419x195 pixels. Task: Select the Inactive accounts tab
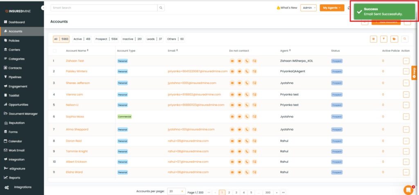click(x=132, y=39)
